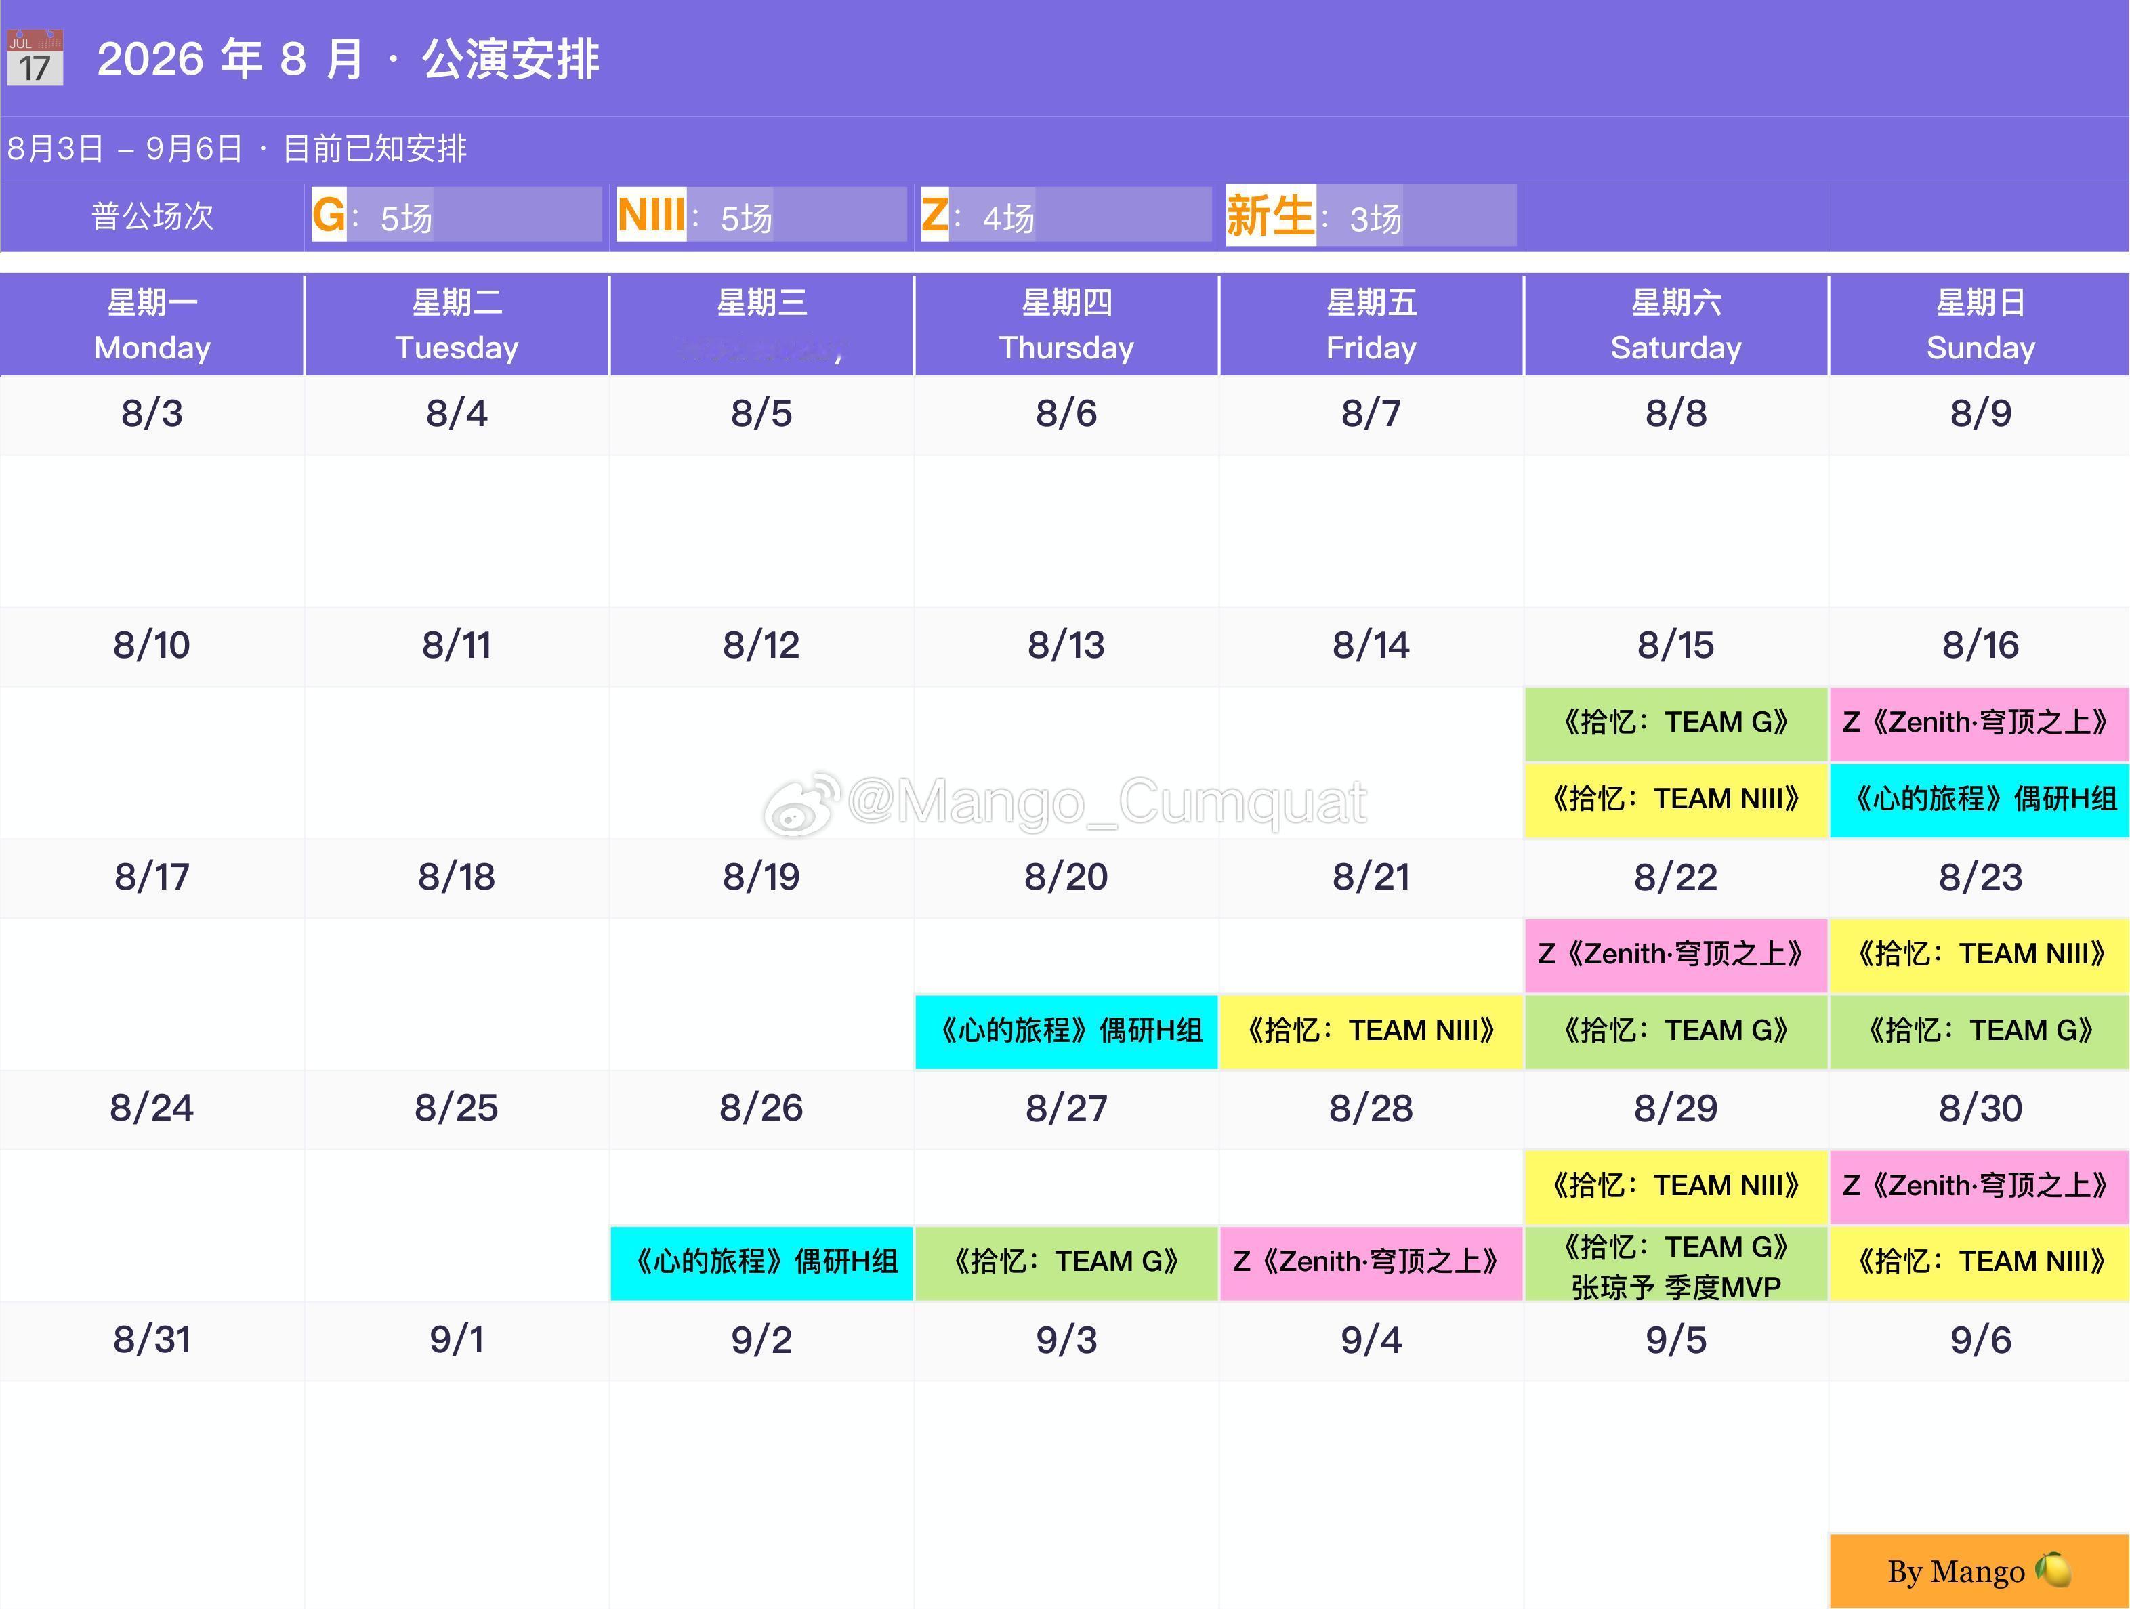Viewport: 2130px width, 1609px height.
Task: Open the 8/22 Z《Zenith·穹顶之上》 event
Action: click(1675, 955)
